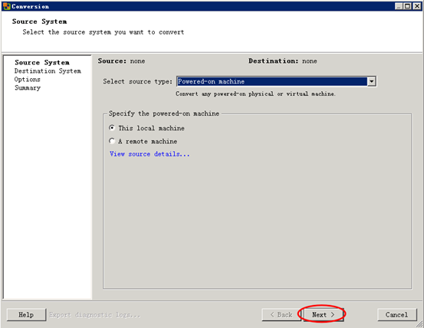Click the 'Select the source system you want to convert' text
Image resolution: width=424 pixels, height=328 pixels.
pyautogui.click(x=104, y=32)
